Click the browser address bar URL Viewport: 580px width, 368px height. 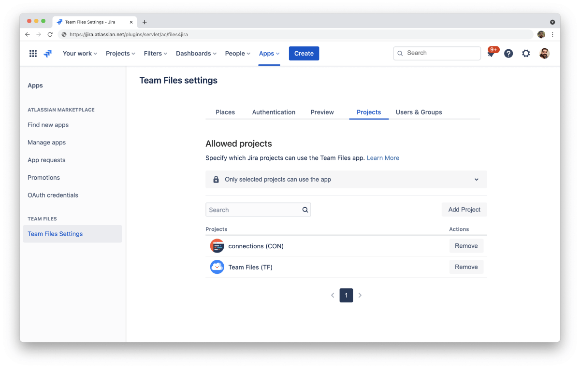click(x=129, y=35)
